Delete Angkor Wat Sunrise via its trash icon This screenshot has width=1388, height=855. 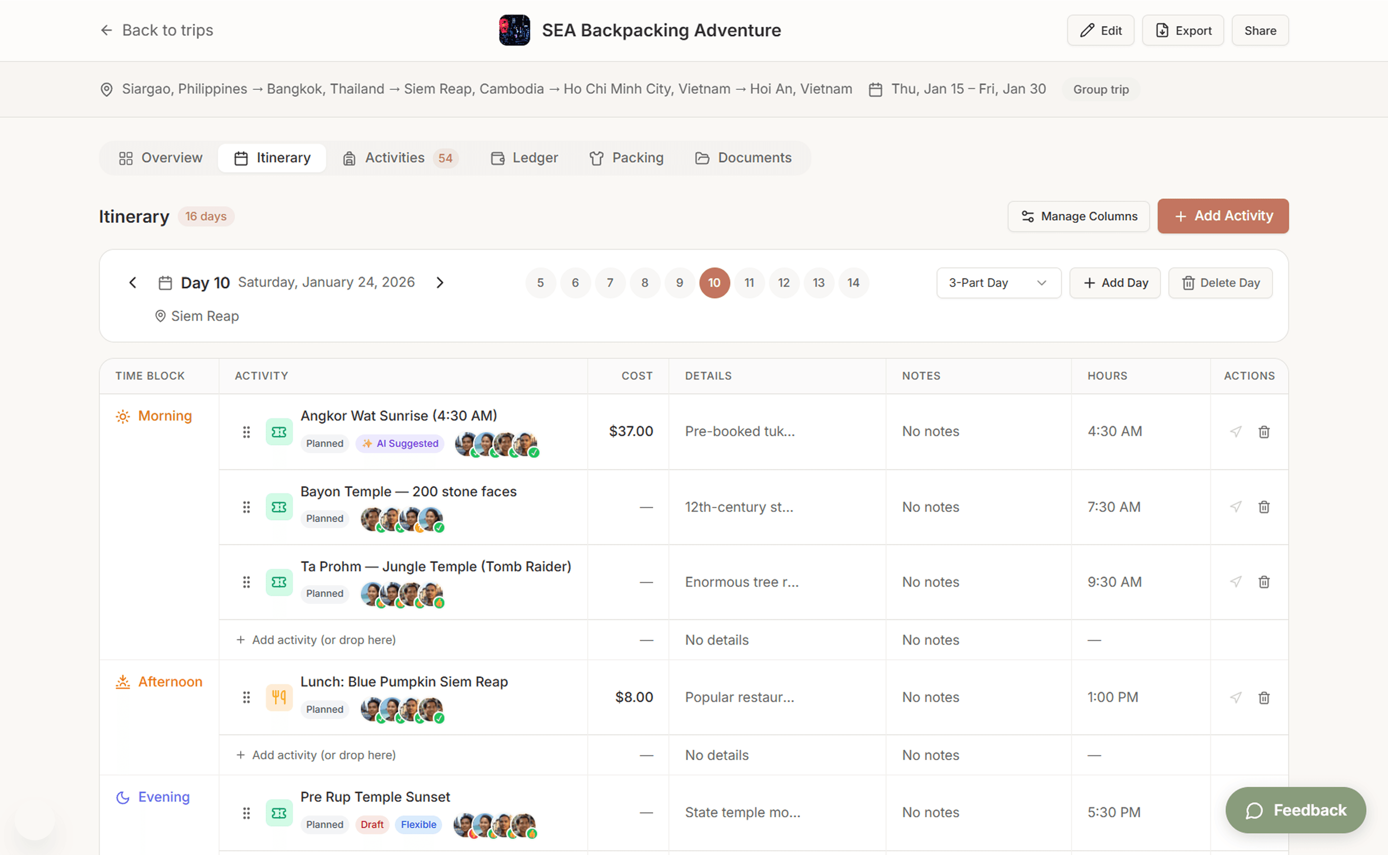(x=1264, y=431)
